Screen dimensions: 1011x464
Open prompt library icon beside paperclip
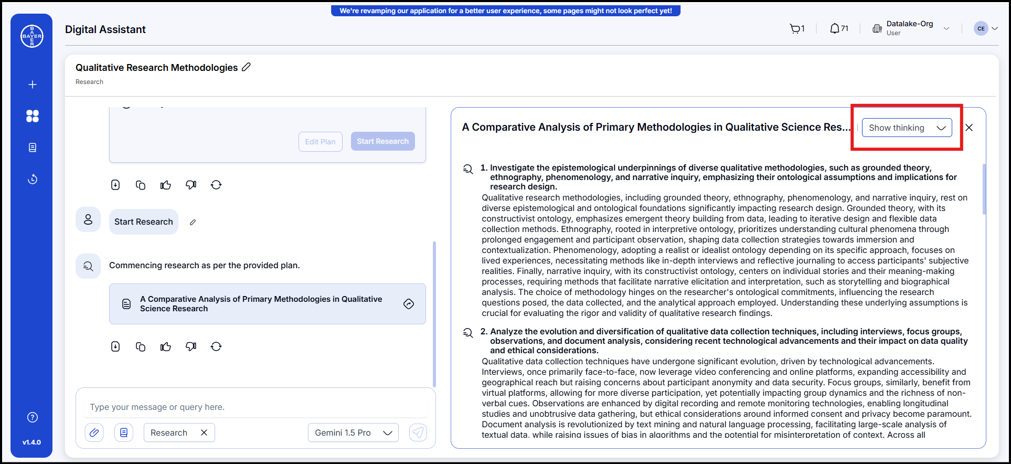coord(124,433)
